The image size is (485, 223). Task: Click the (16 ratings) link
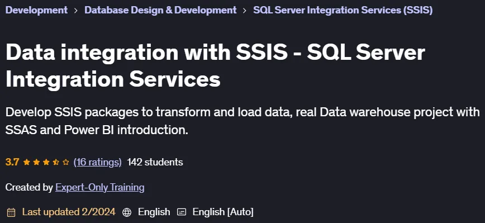[x=97, y=162]
